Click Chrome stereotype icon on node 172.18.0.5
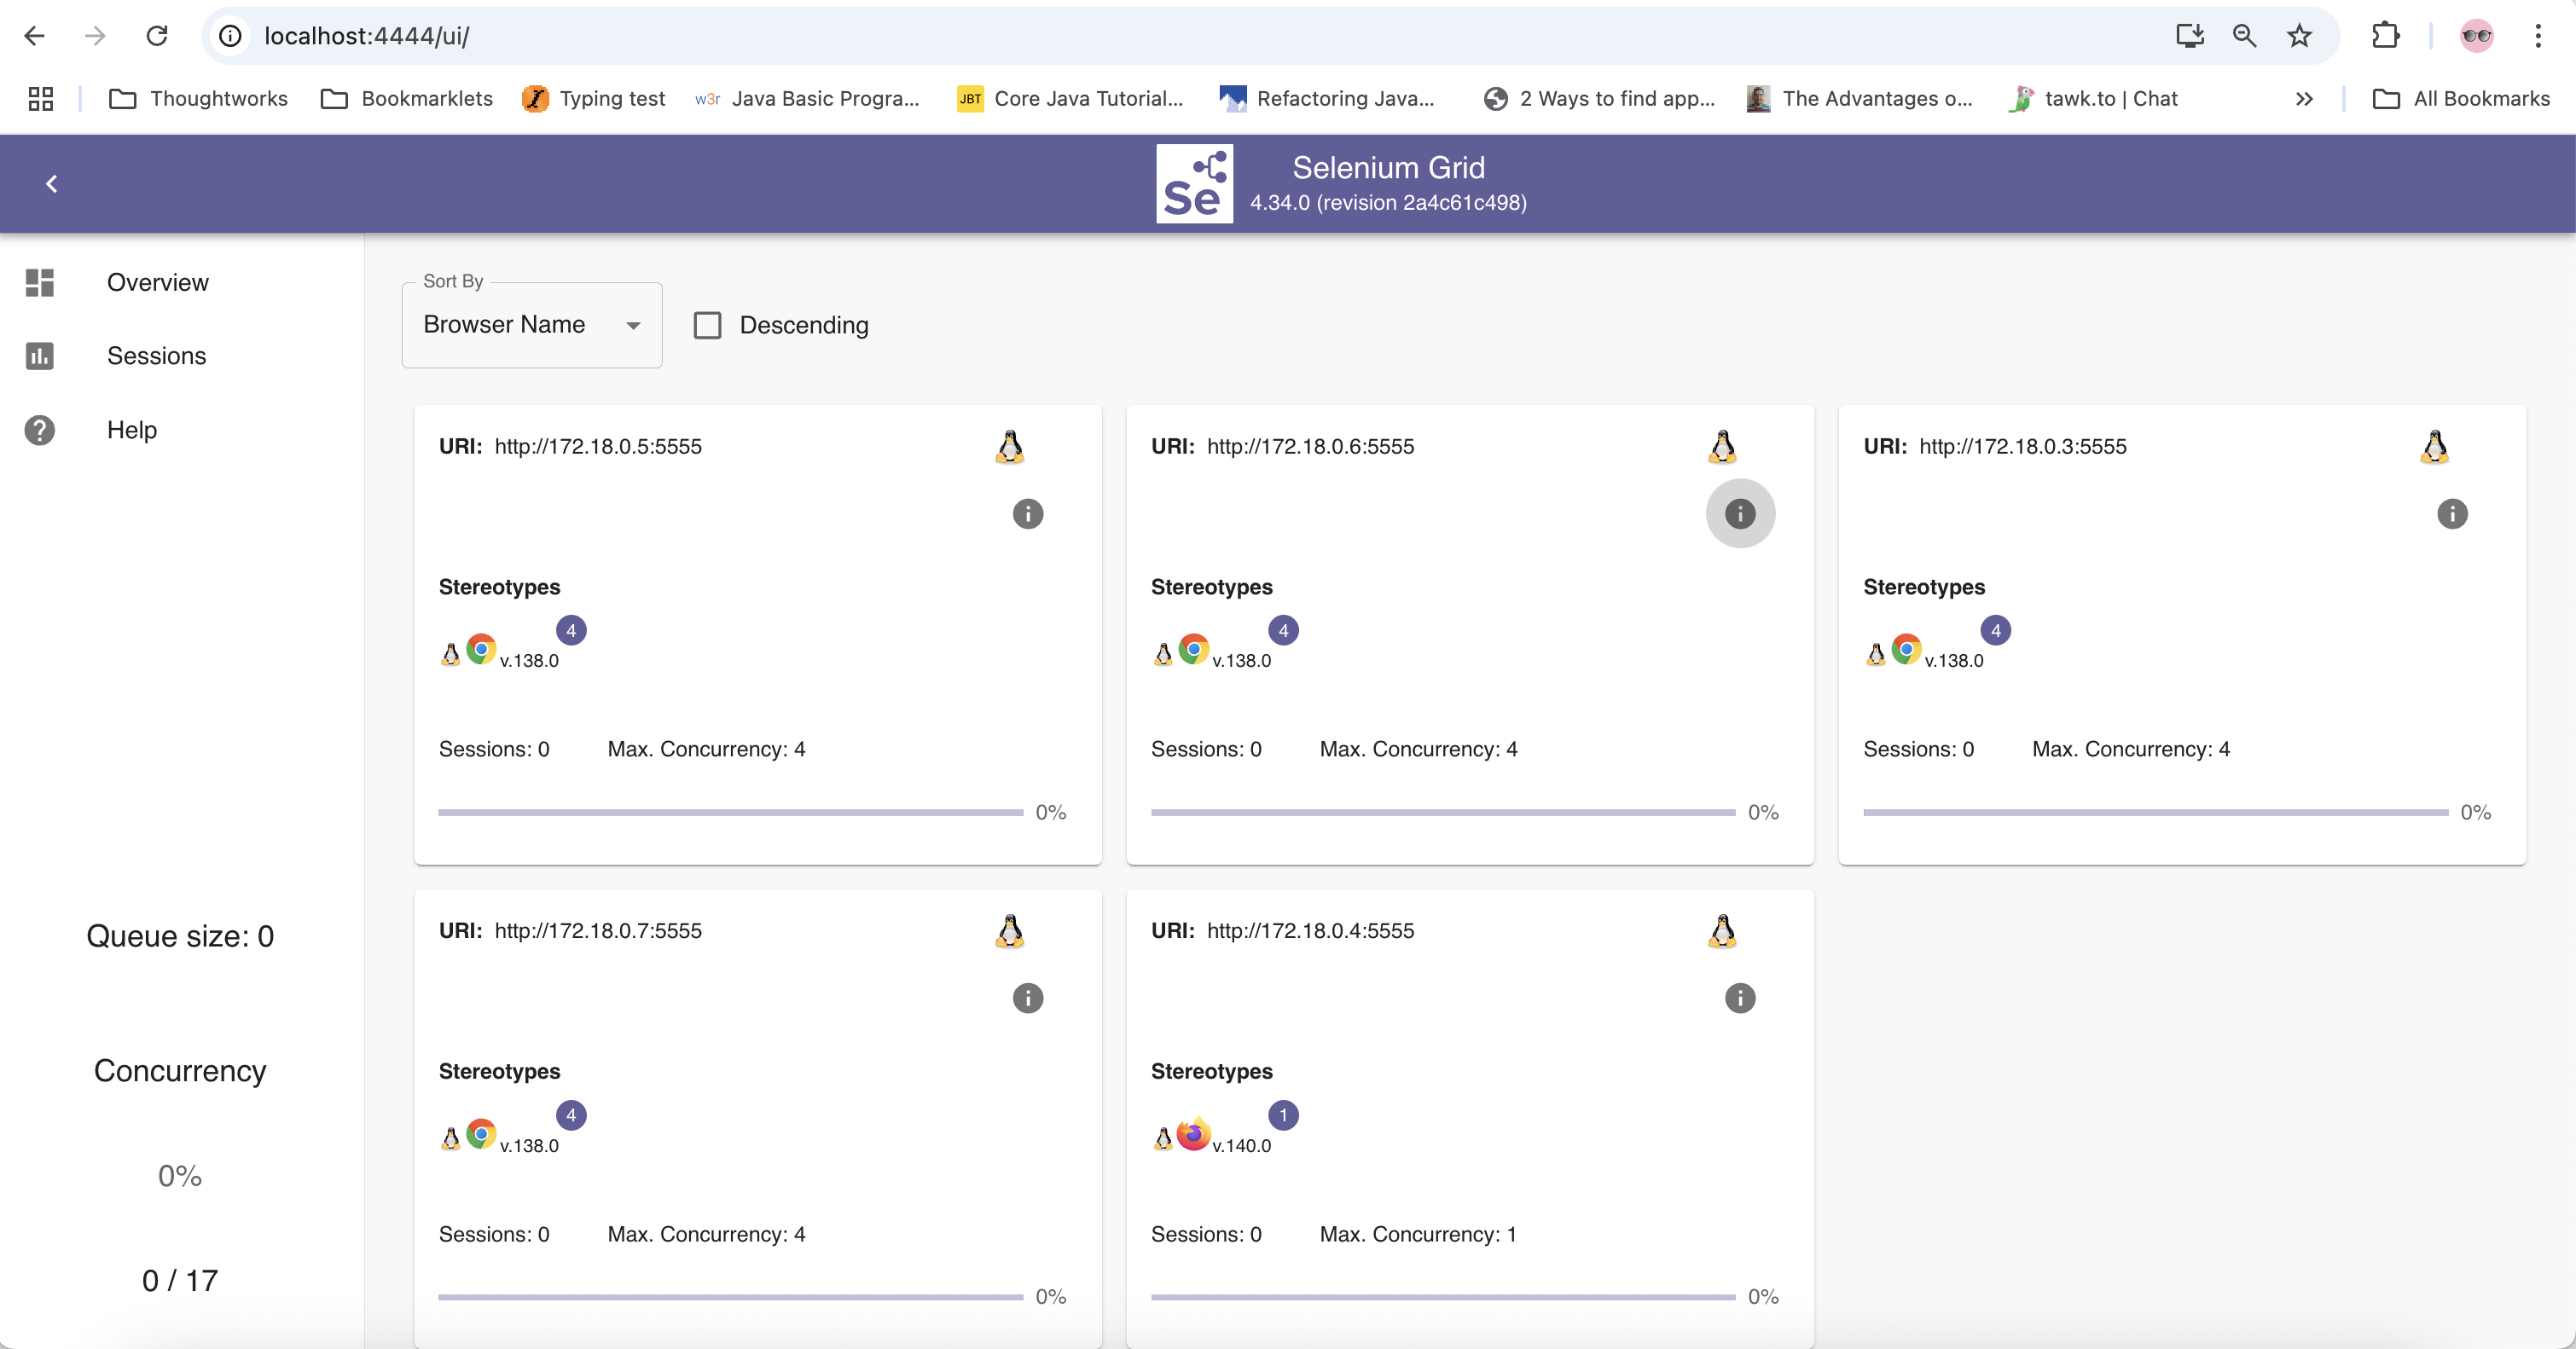Viewport: 2576px width, 1349px height. (x=481, y=649)
